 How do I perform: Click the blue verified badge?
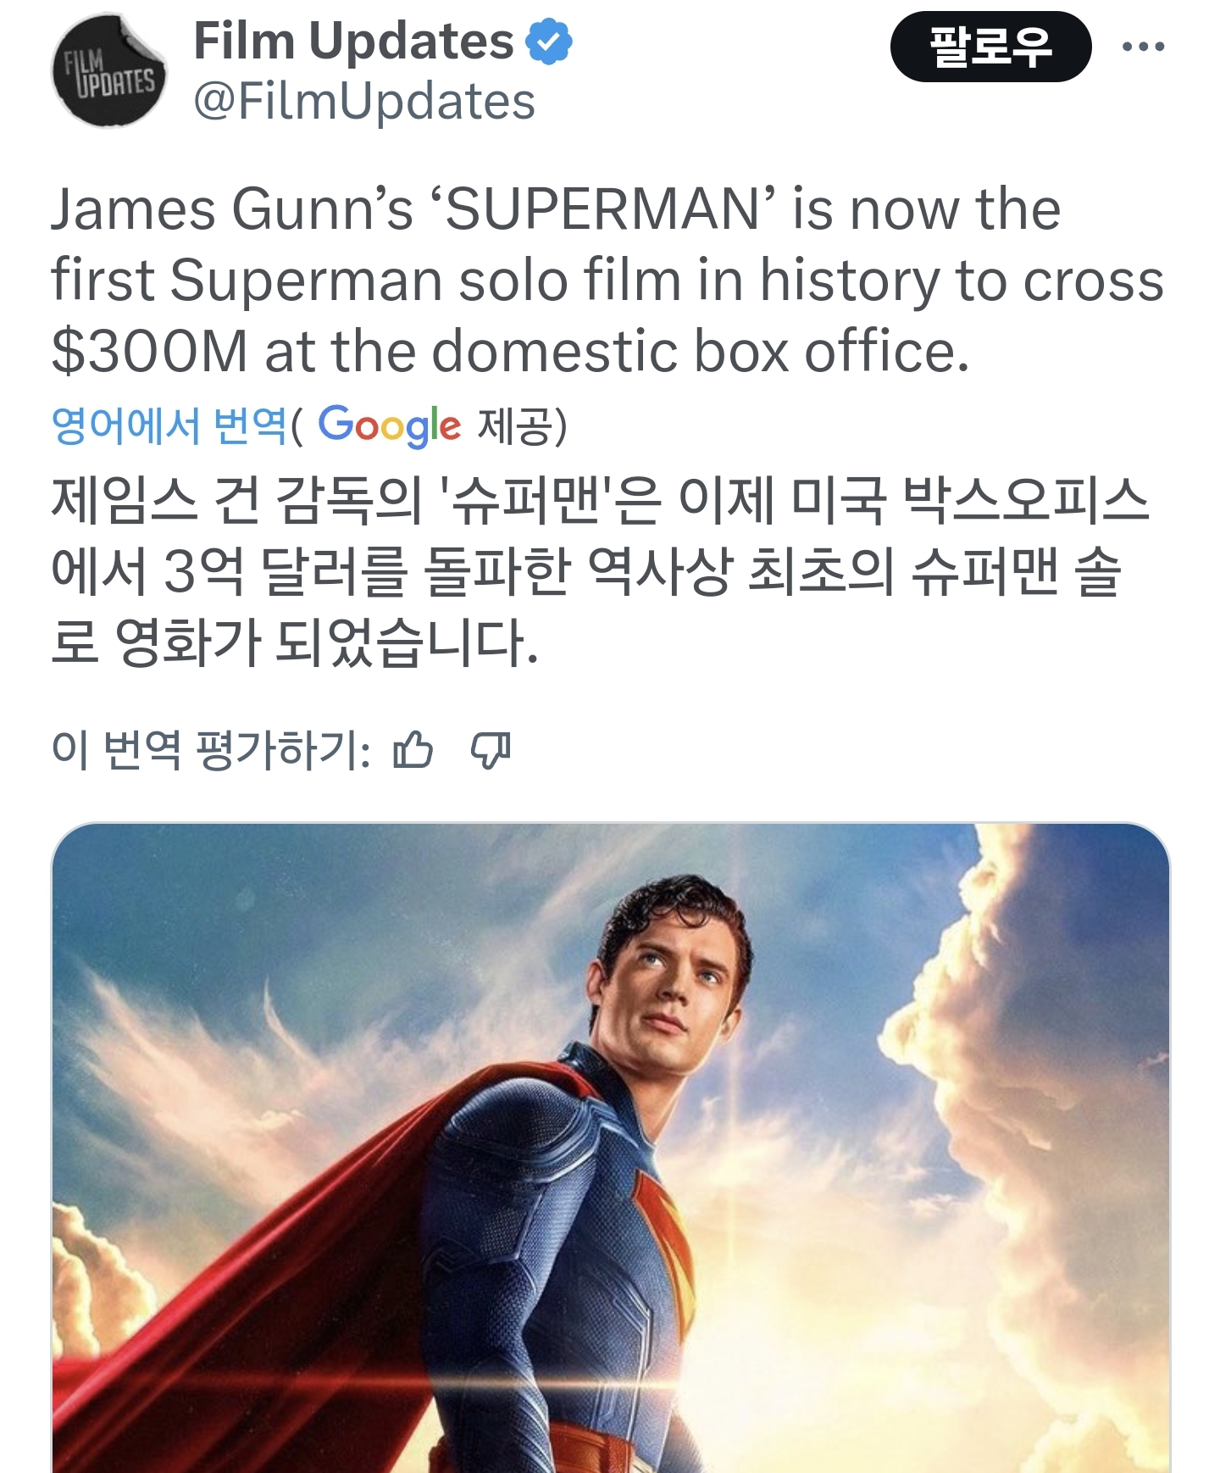click(549, 42)
